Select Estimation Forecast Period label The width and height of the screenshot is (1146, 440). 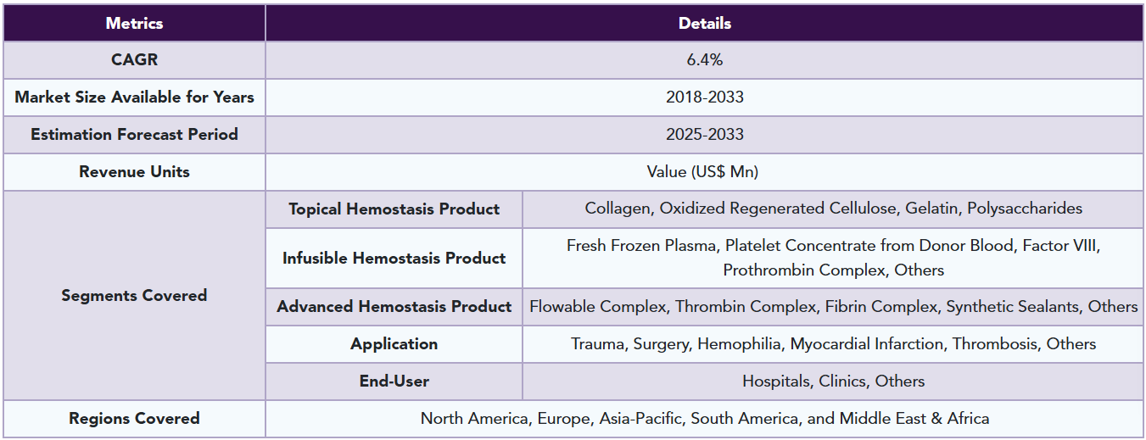(x=134, y=135)
